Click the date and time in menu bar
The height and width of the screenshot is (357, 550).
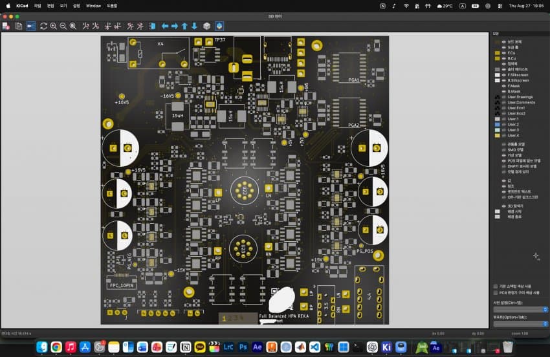coord(526,6)
